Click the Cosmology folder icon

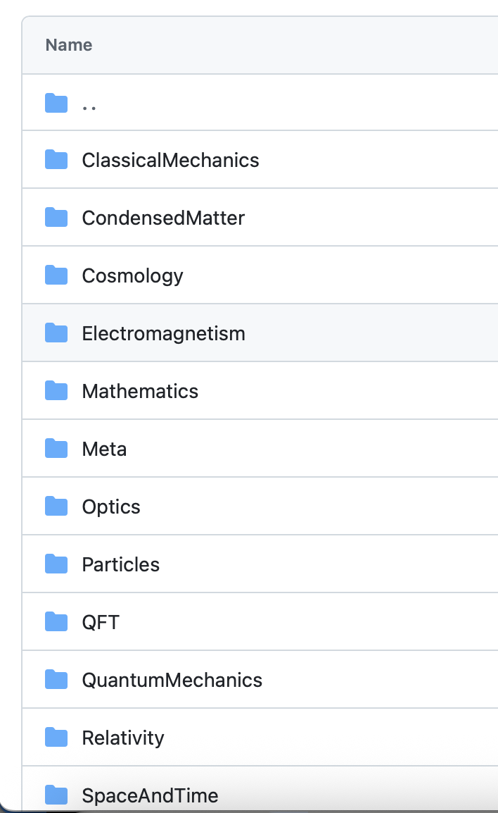[56, 275]
